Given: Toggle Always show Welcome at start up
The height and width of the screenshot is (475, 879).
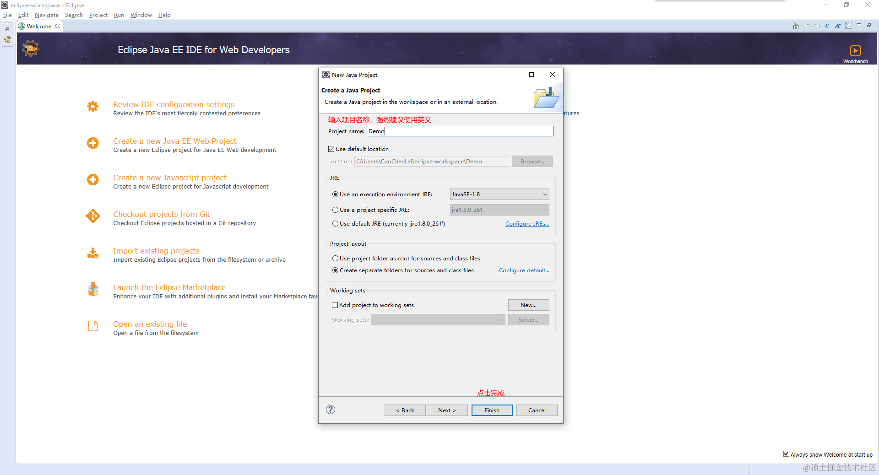Looking at the screenshot, I should click(786, 454).
